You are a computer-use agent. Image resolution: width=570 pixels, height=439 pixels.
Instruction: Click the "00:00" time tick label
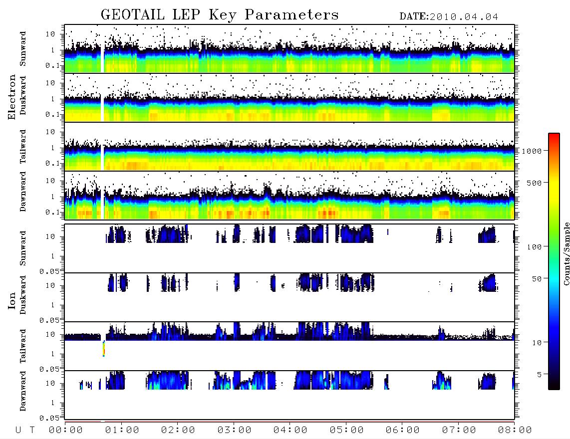[x=66, y=430]
